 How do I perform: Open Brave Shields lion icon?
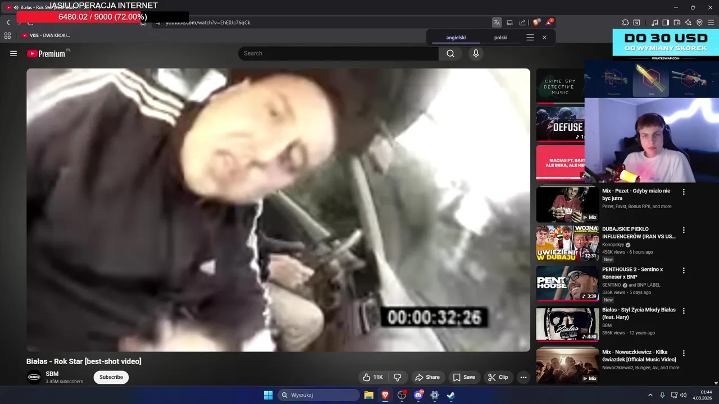point(536,22)
